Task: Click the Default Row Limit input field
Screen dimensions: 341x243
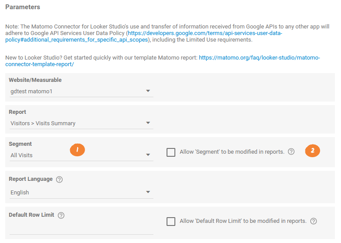Action: pyautogui.click(x=81, y=228)
